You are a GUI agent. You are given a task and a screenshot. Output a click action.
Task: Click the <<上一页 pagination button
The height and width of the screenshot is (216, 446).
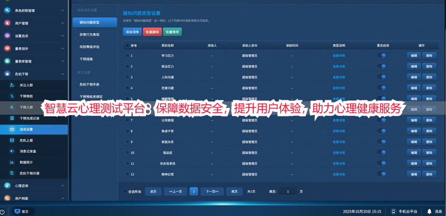coord(176,192)
